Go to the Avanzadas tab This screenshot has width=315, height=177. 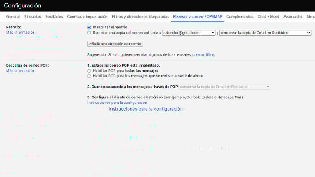point(293,17)
